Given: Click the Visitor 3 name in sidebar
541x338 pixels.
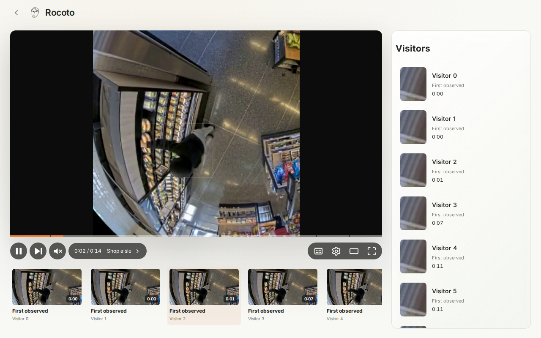Looking at the screenshot, I should tap(444, 205).
